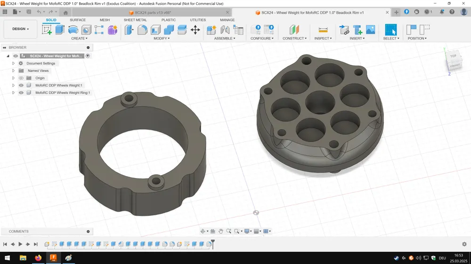Screen dimensions: 471x264
Task: Expand the Named Views node
Action: click(x=13, y=71)
